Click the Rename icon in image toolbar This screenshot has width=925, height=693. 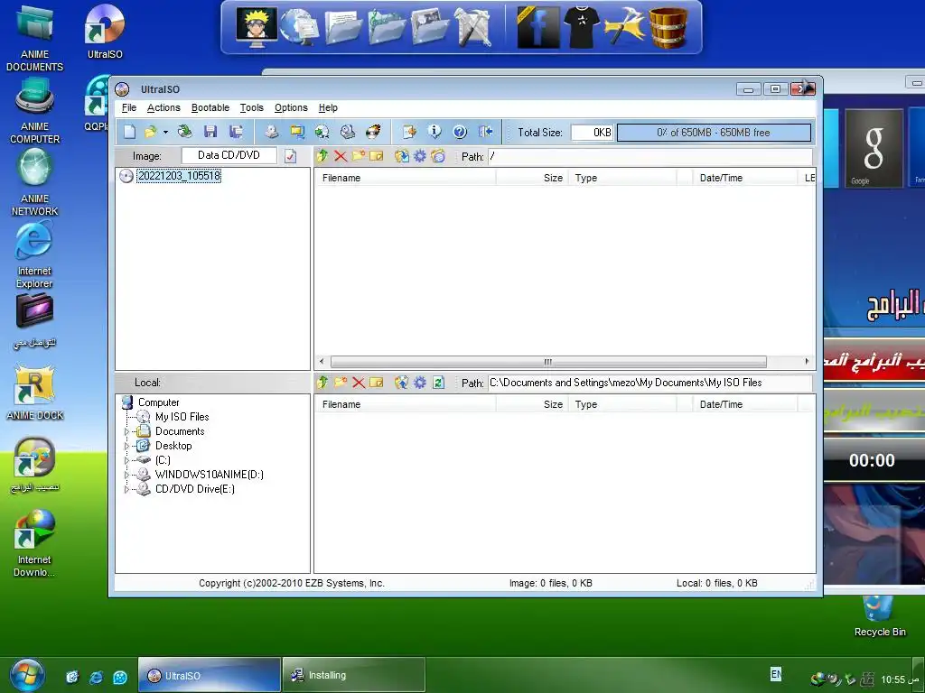point(377,156)
